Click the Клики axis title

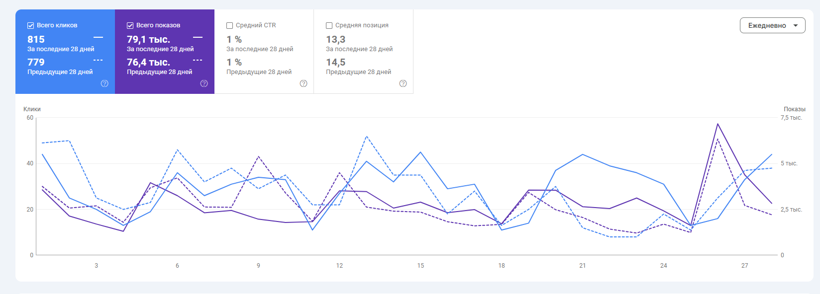click(32, 109)
